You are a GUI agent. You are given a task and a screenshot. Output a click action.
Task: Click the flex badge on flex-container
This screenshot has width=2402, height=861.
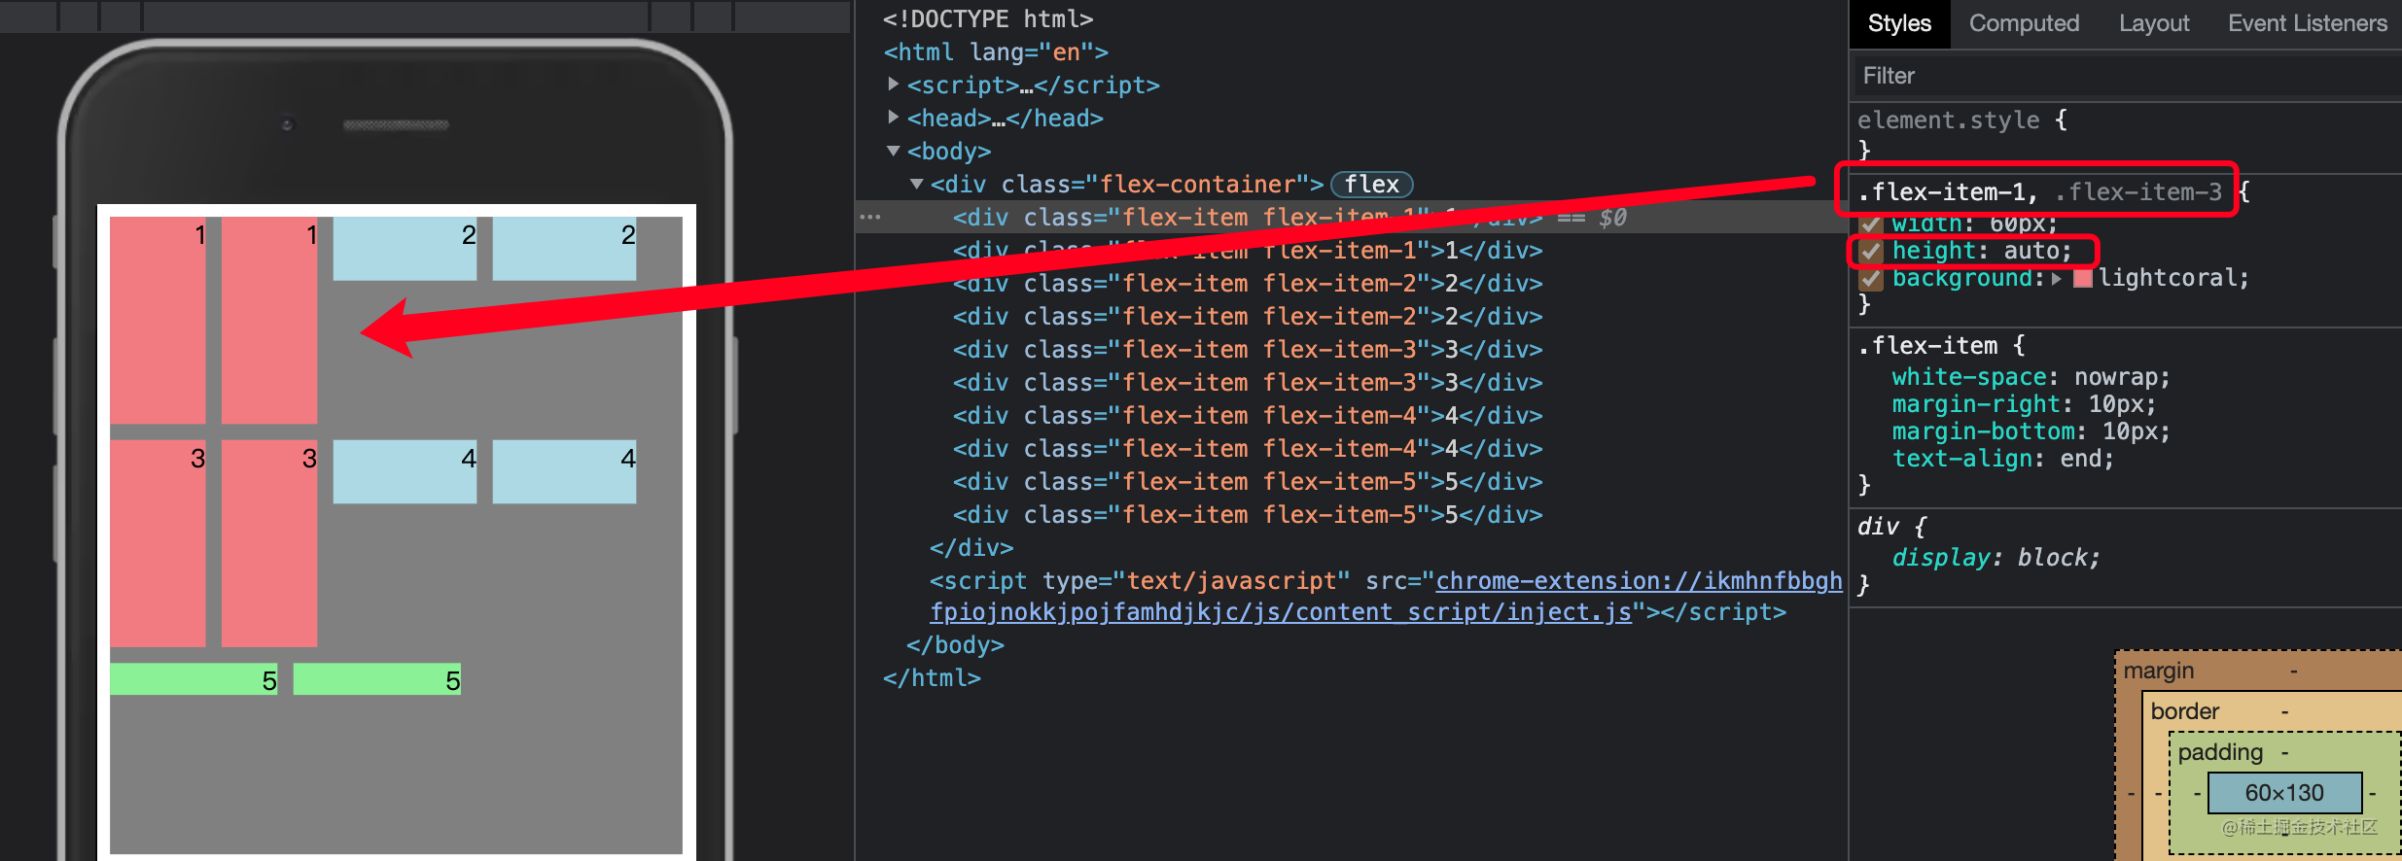[x=1371, y=184]
